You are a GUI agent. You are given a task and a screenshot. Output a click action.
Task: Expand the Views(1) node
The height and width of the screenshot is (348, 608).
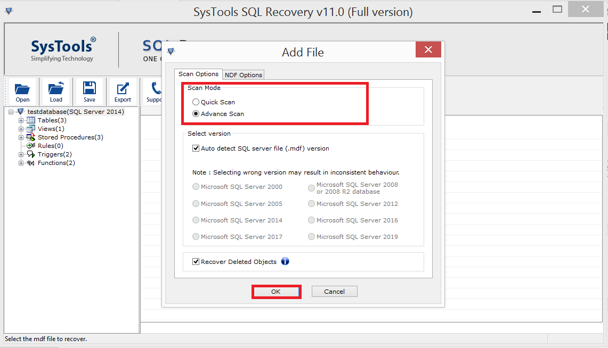[21, 129]
